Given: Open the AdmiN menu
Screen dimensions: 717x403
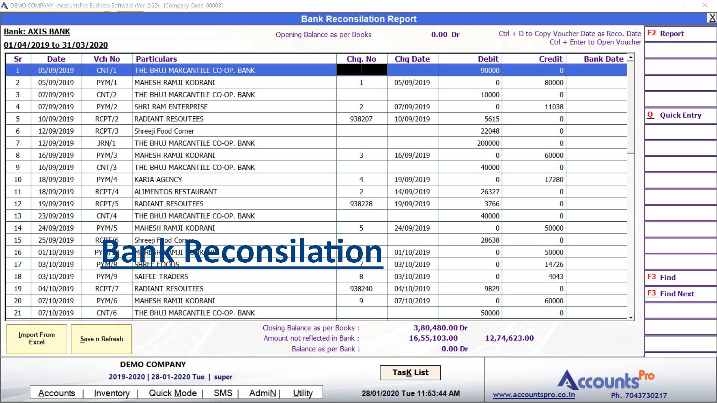Looking at the screenshot, I should pyautogui.click(x=263, y=393).
